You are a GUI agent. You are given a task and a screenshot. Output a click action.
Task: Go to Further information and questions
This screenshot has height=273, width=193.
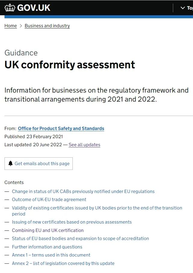pos(47,247)
